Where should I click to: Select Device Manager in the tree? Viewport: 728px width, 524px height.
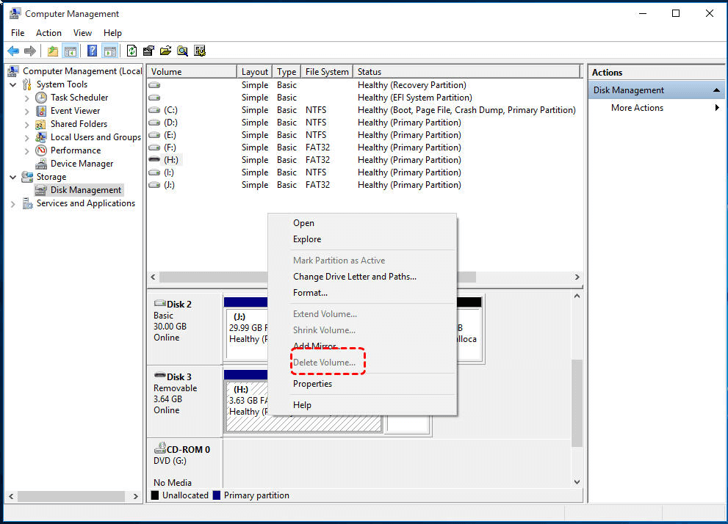pos(82,164)
